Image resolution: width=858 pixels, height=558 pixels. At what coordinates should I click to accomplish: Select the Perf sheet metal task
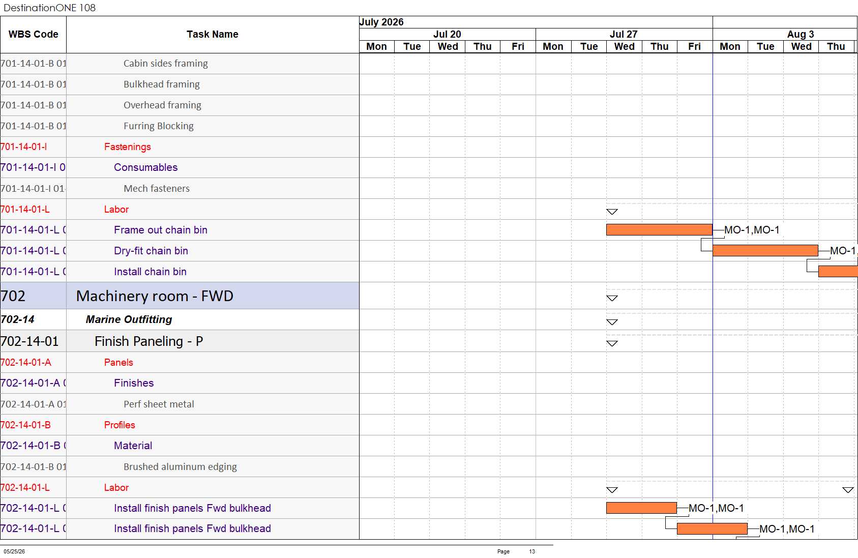tap(159, 404)
